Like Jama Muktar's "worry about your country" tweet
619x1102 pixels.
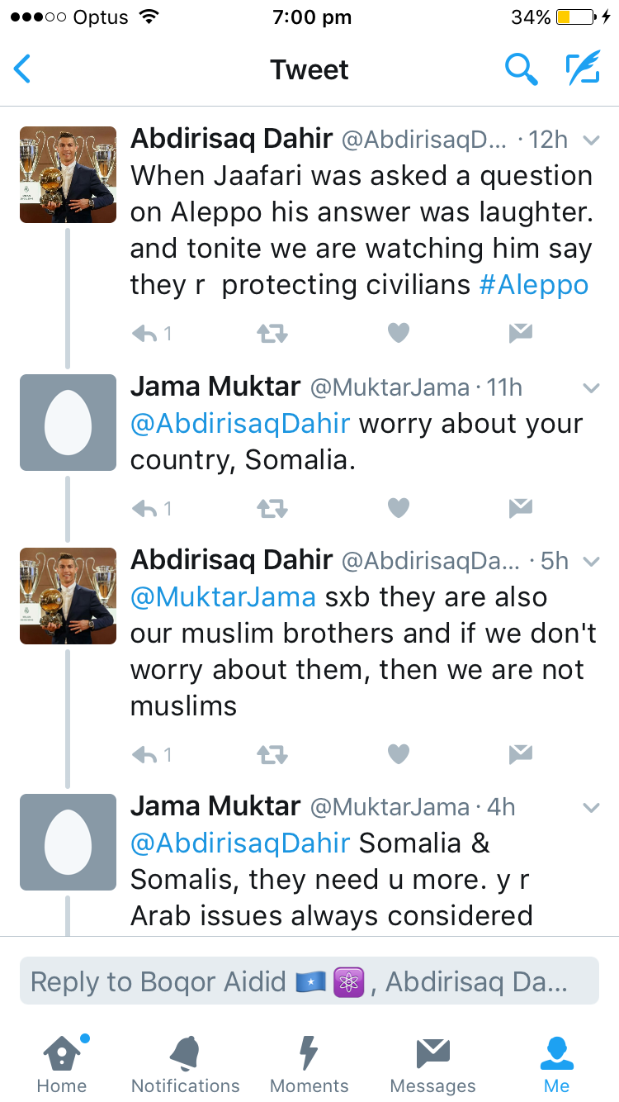(399, 508)
